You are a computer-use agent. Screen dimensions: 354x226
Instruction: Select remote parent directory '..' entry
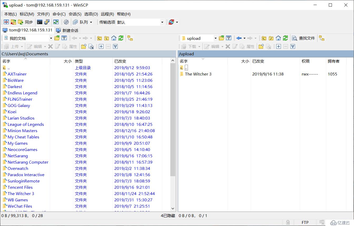186,68
